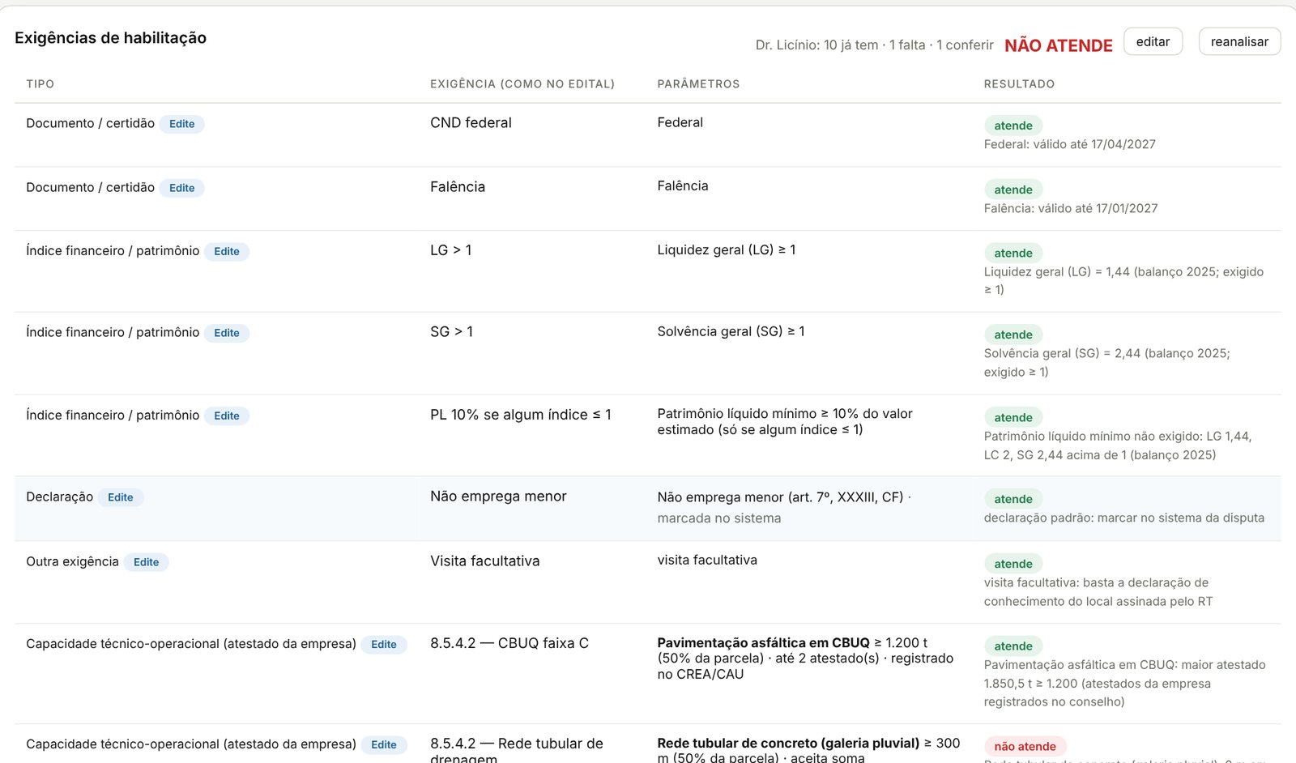1296x763 pixels.
Task: Click the PARÂMETROS column header
Action: coord(698,84)
